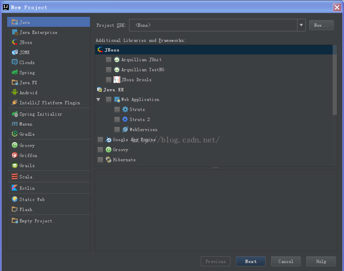
Task: Click JBoss Drools framework icon
Action: pos(117,80)
